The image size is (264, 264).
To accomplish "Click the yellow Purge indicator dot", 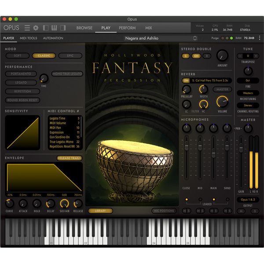I will [227, 38].
